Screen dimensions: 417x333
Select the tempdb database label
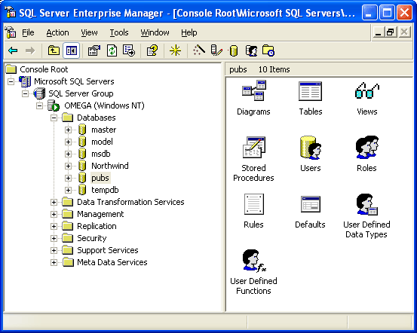[x=105, y=190]
